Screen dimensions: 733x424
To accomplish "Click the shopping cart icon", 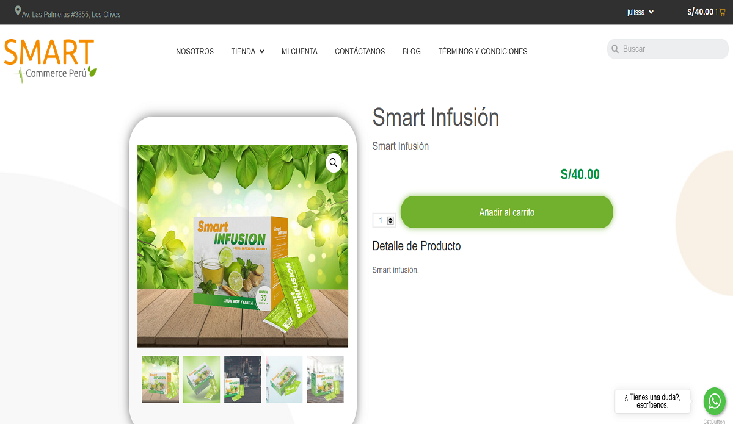I will (723, 12).
